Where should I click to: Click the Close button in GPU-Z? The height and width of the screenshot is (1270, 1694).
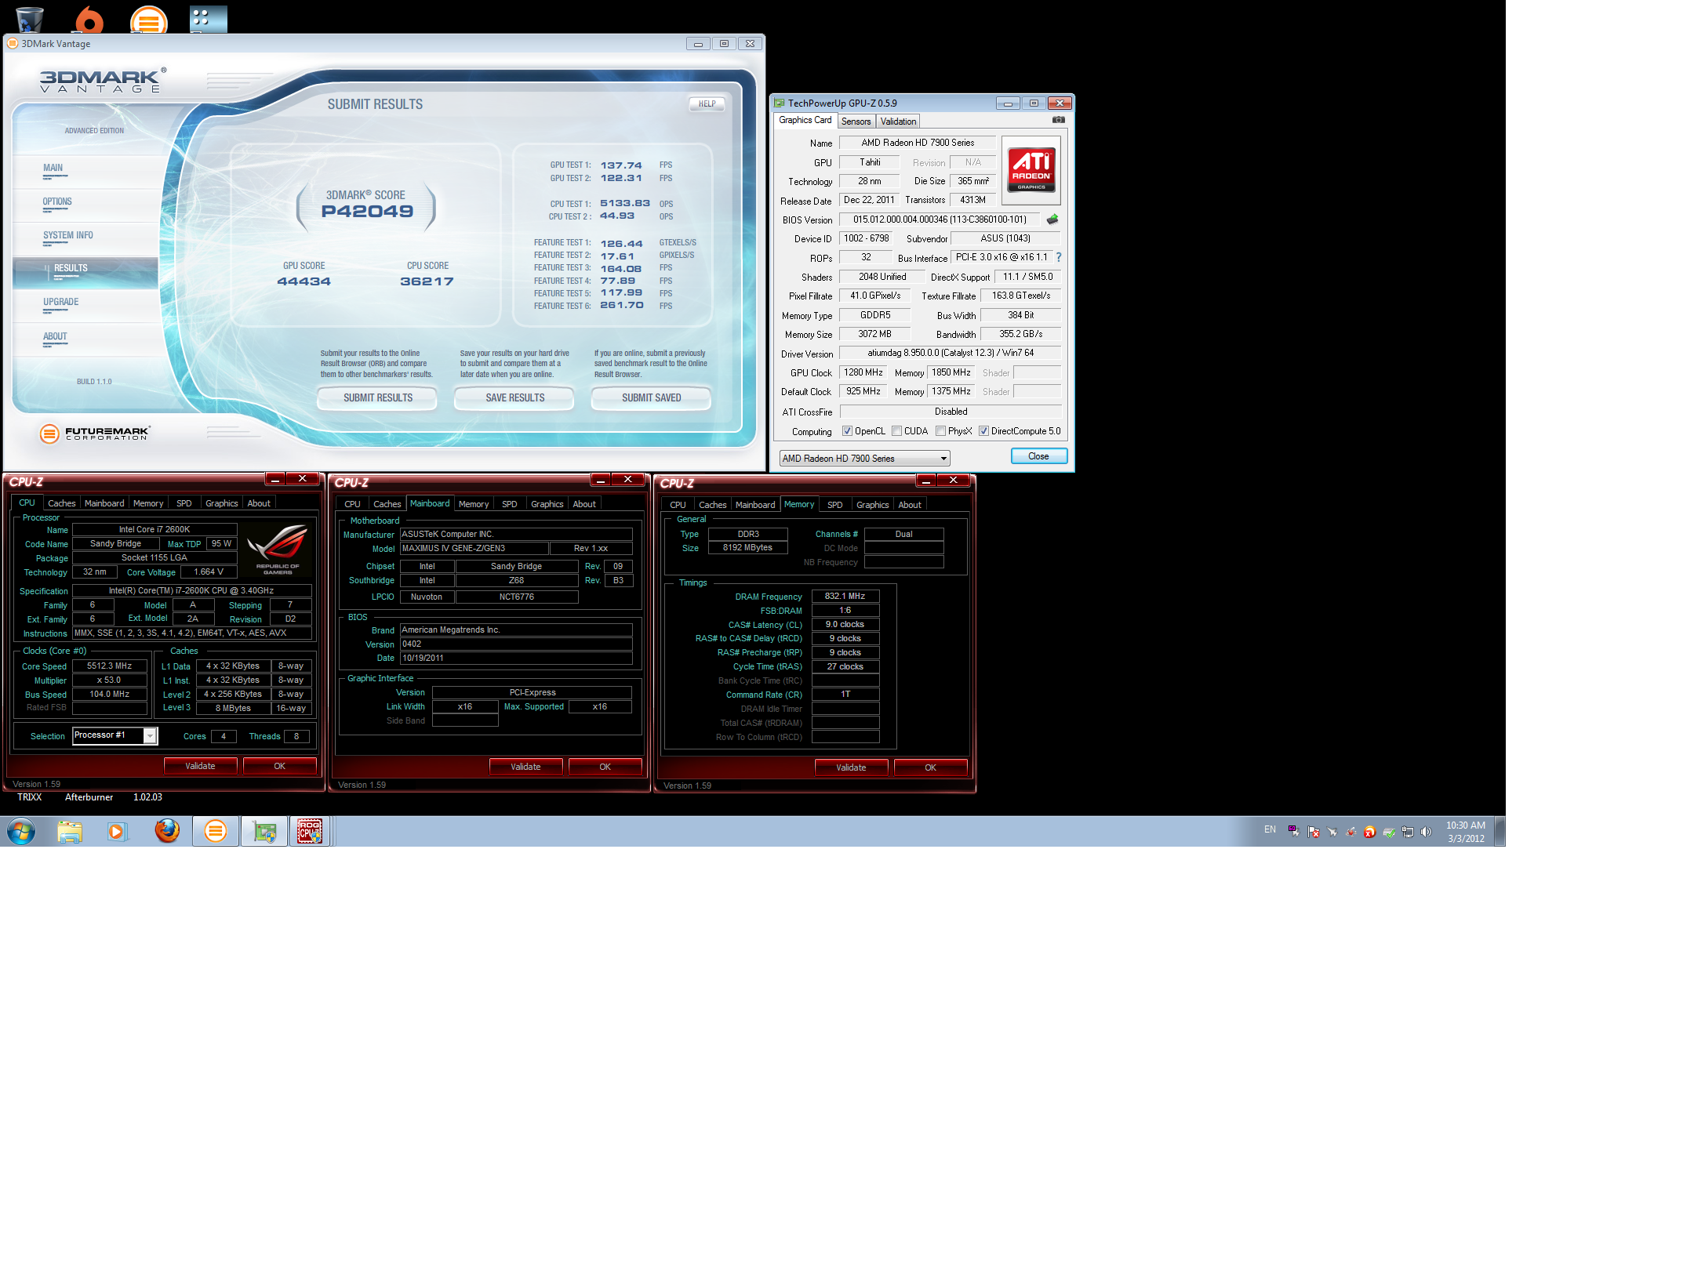pyautogui.click(x=1038, y=456)
